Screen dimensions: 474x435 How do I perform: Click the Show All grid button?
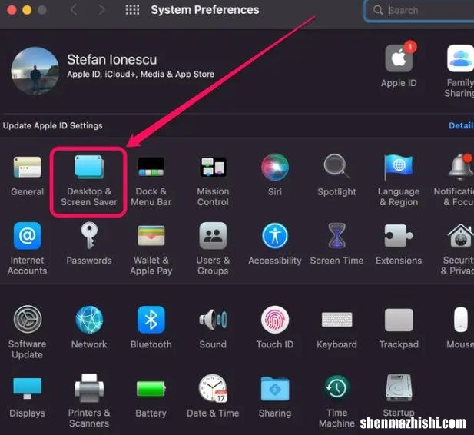[x=132, y=10]
